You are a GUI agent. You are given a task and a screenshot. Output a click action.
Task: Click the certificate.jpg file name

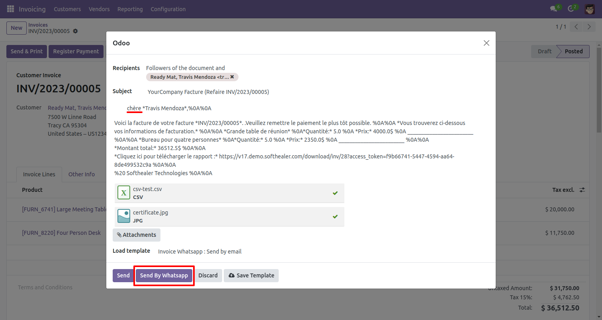tap(150, 213)
